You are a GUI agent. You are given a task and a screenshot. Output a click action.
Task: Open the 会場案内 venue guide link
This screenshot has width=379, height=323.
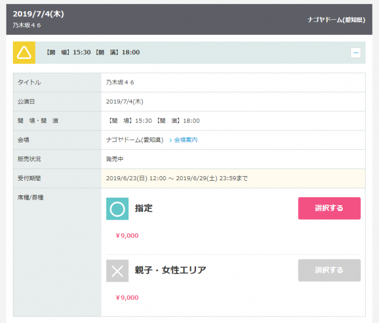tap(185, 140)
